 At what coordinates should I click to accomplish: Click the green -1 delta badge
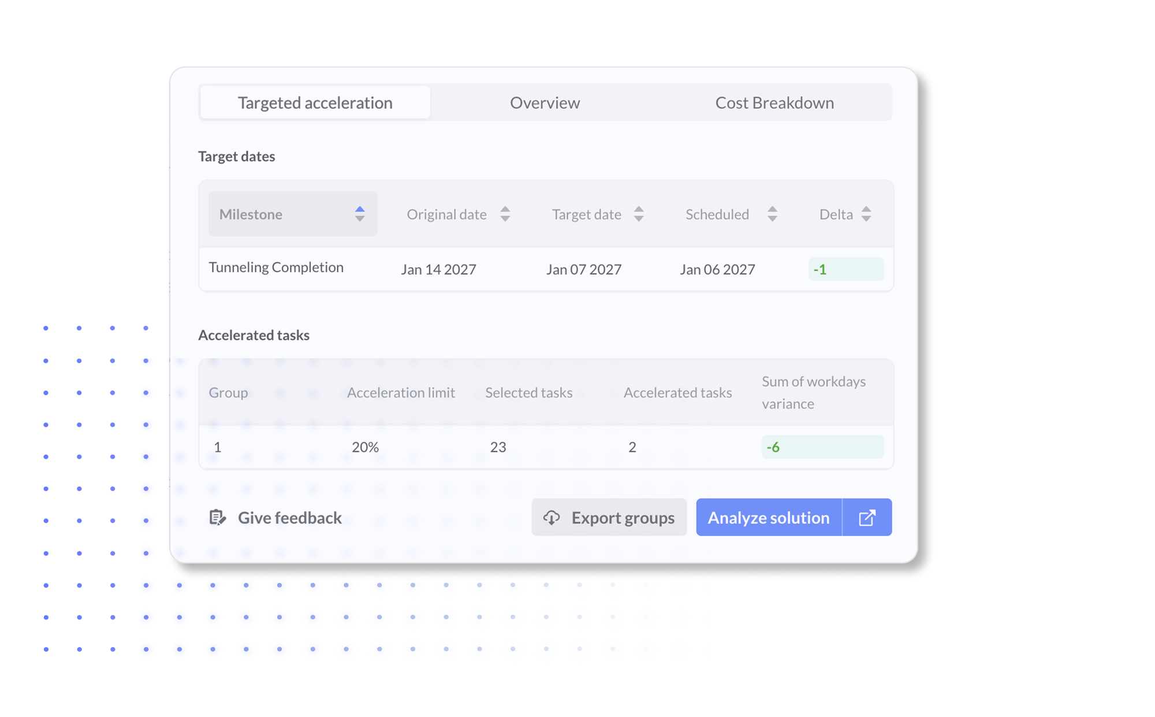coord(845,269)
